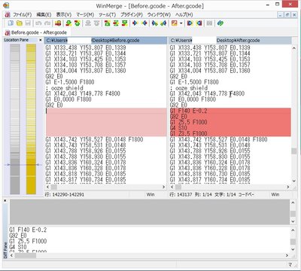The image size is (301, 271).
Task: Open the ファイル(F) menu
Action: coord(23,14)
